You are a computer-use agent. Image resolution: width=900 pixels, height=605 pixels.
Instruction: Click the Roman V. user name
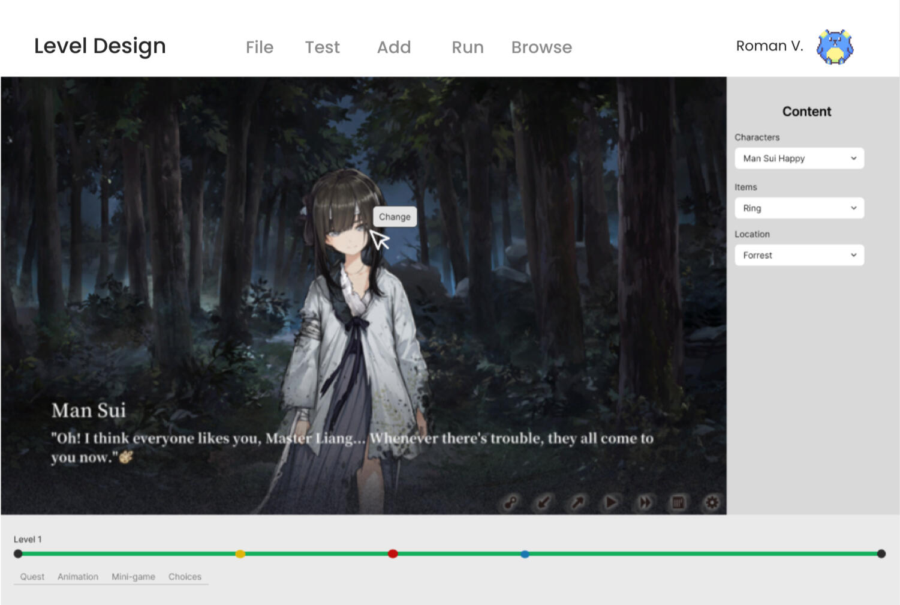coord(770,46)
